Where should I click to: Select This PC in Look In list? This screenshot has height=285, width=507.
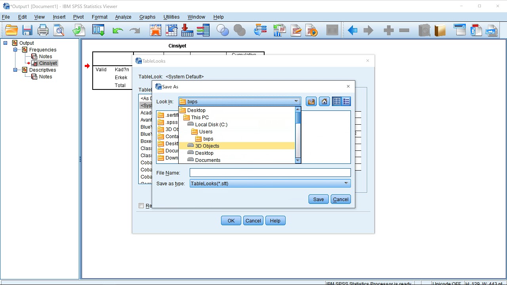(x=237, y=118)
